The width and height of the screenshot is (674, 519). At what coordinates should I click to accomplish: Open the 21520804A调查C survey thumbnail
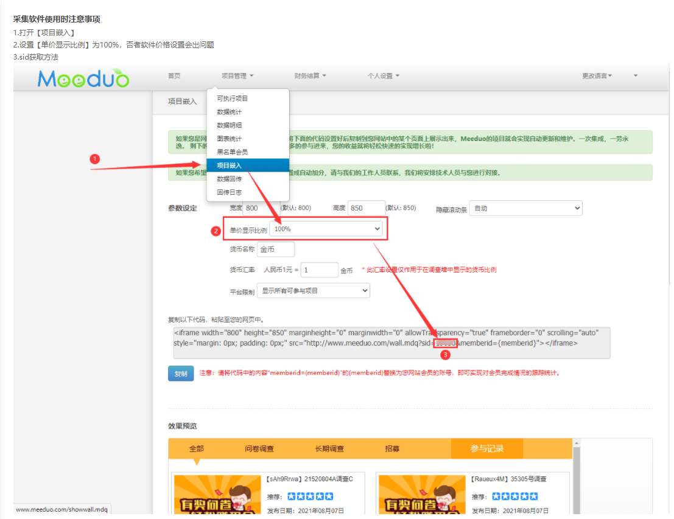[x=217, y=495]
